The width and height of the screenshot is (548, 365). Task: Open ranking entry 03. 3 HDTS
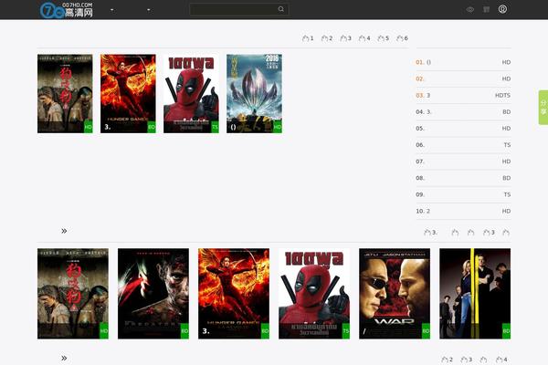[x=463, y=95]
